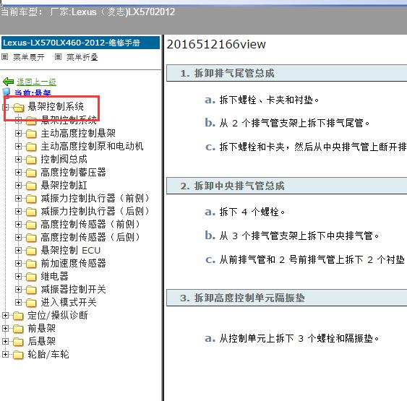Expand the 控制阀总成 tree node
The height and width of the screenshot is (401, 407).
(x=18, y=159)
